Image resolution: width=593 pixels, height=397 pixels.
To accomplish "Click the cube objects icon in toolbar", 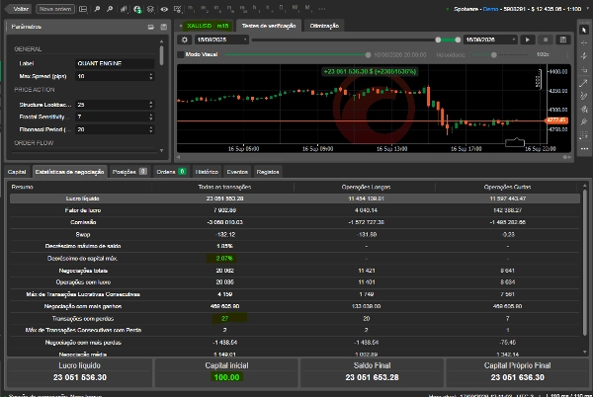I will click(x=150, y=9).
